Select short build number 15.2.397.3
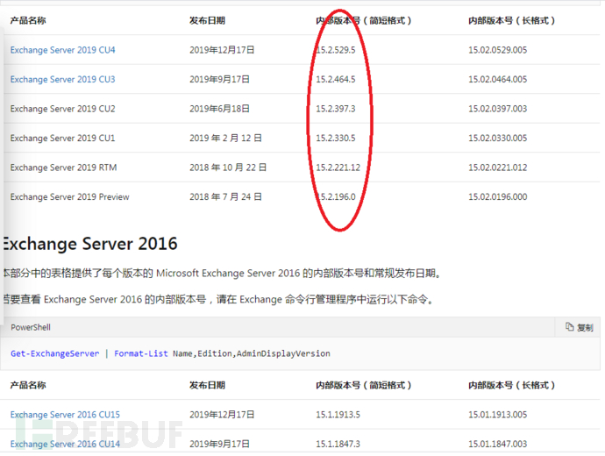This screenshot has height=456, width=605. pyautogui.click(x=336, y=109)
